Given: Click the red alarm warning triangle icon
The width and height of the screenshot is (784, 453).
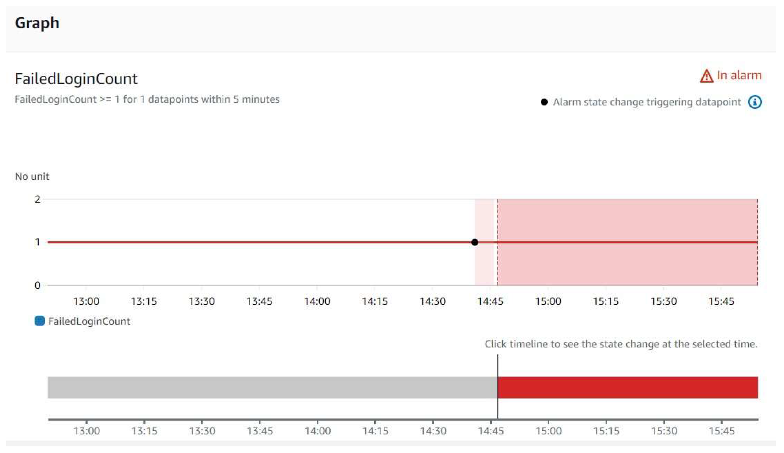Looking at the screenshot, I should (706, 76).
